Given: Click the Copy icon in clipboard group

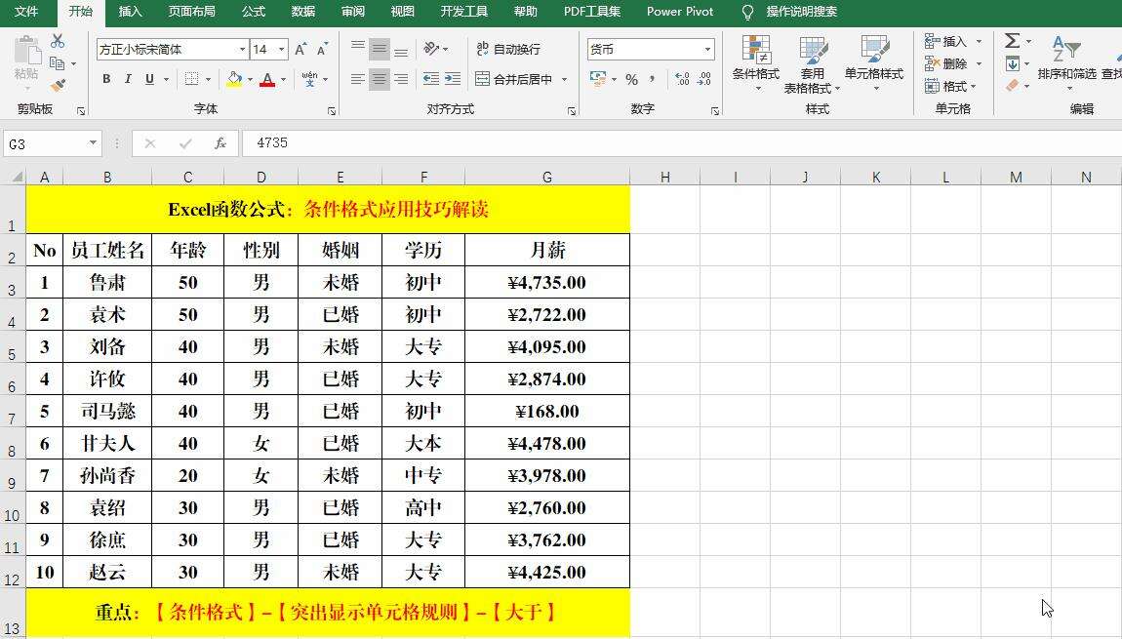Looking at the screenshot, I should tap(58, 63).
